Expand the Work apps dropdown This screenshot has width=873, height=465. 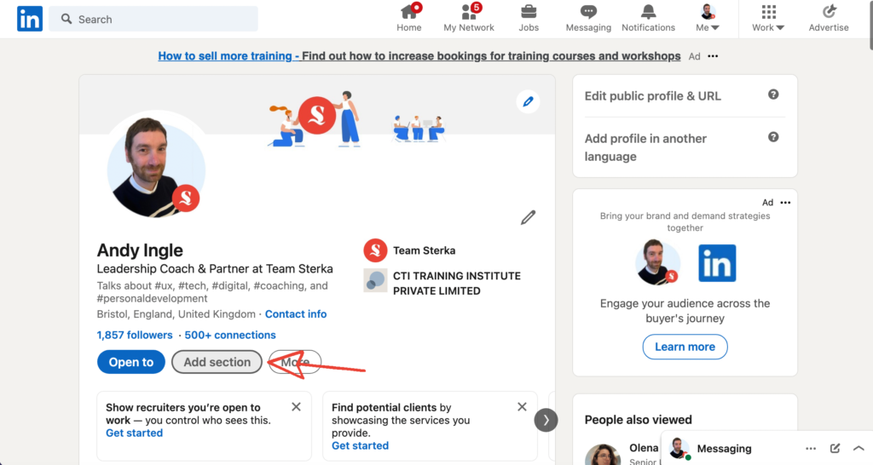768,19
